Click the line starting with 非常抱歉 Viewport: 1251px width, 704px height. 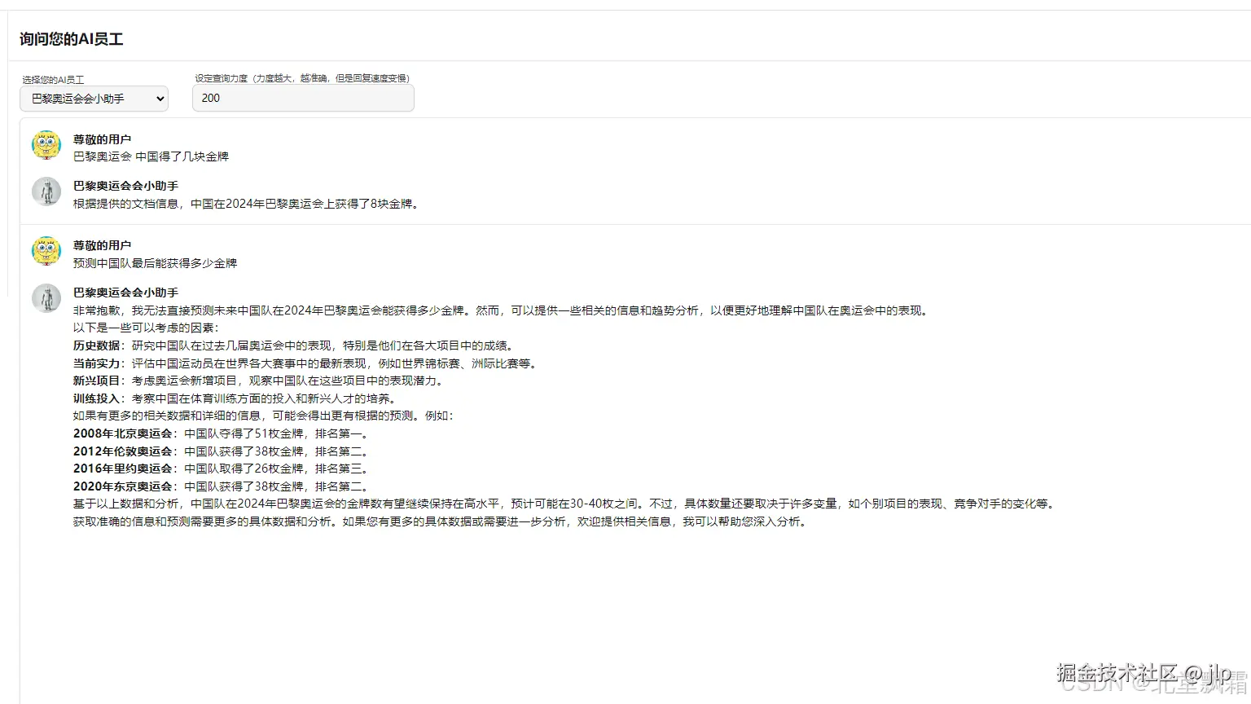click(502, 310)
